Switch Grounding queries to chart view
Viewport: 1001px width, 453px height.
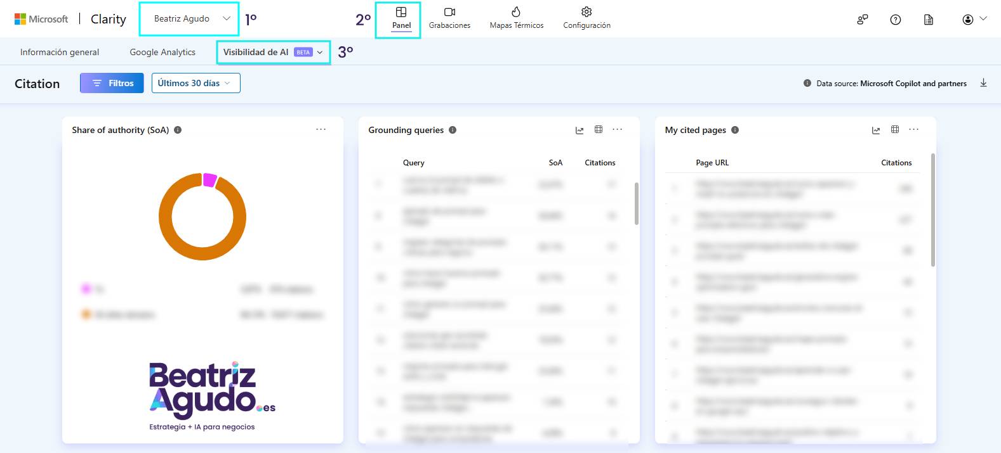580,130
